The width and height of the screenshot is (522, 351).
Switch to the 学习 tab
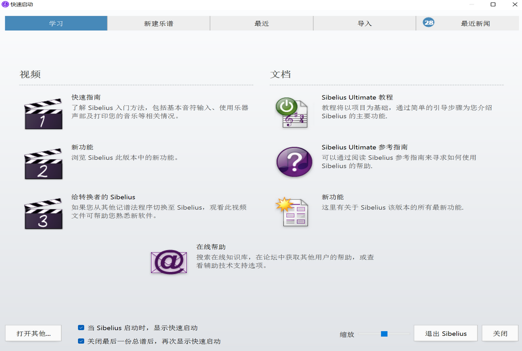click(56, 23)
